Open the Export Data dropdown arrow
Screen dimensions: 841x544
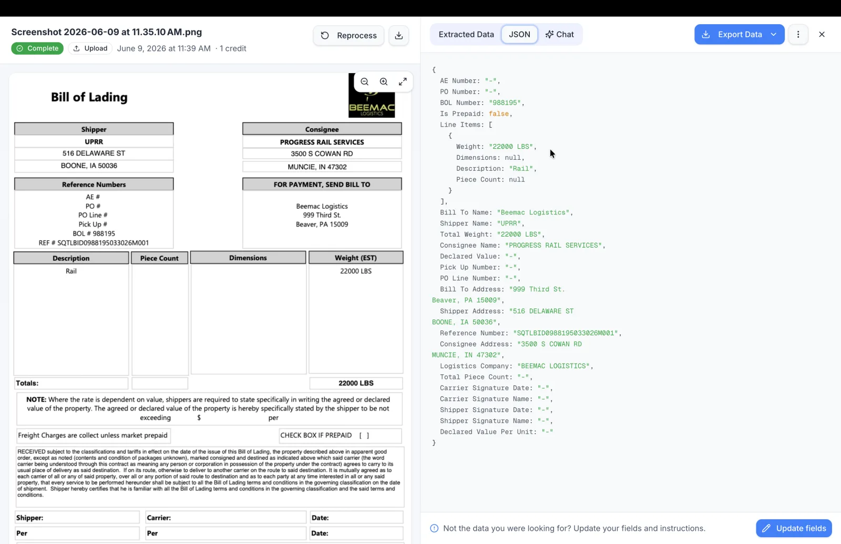pyautogui.click(x=774, y=34)
